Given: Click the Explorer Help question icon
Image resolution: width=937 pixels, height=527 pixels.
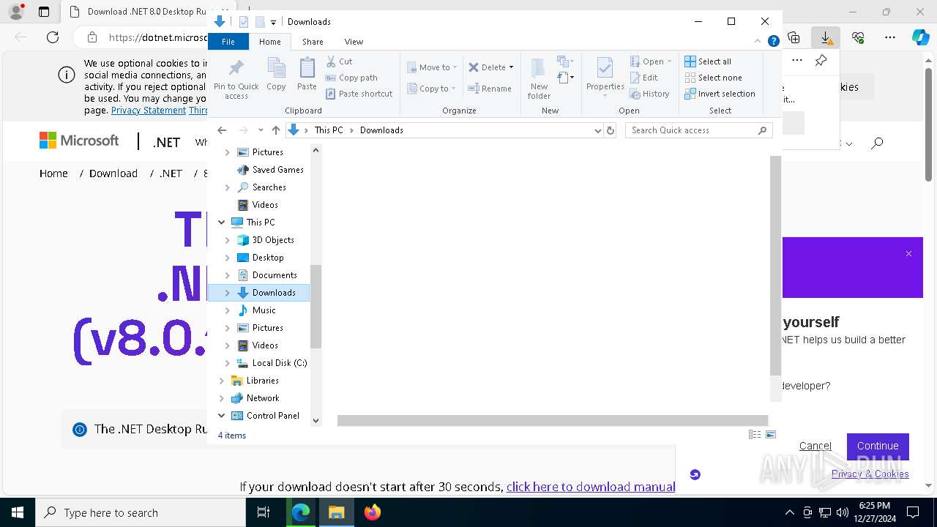Looking at the screenshot, I should coord(773,42).
